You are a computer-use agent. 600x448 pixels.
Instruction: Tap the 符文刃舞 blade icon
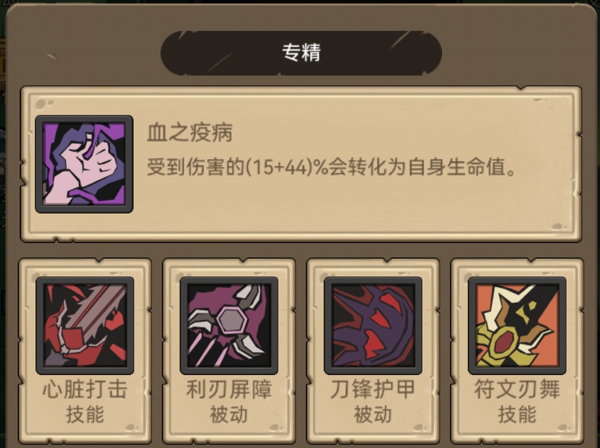tap(517, 326)
